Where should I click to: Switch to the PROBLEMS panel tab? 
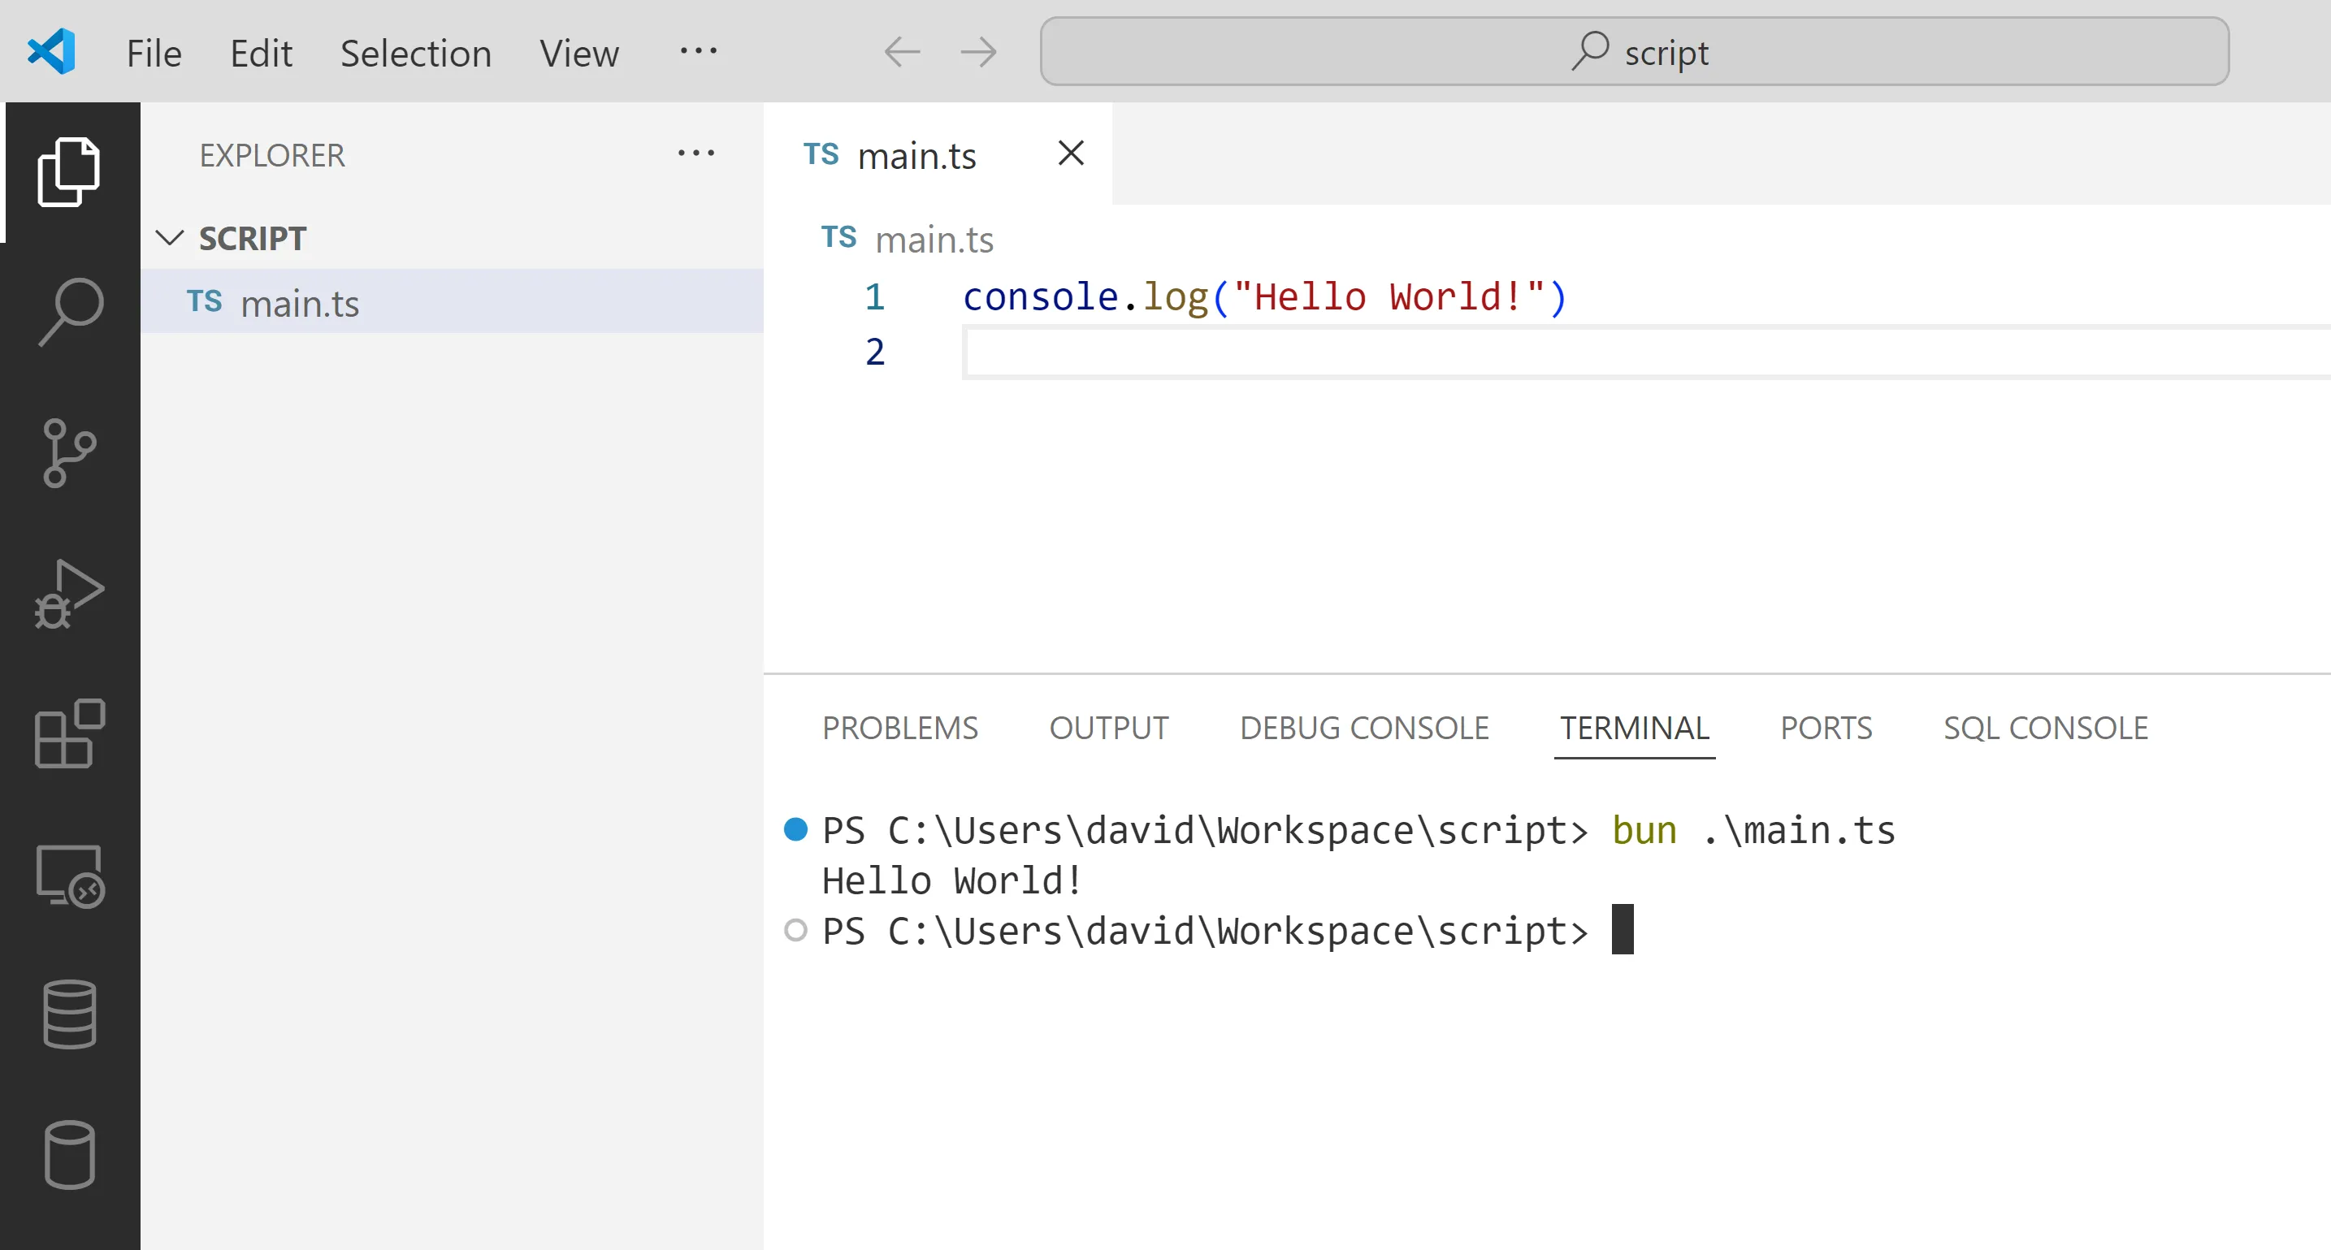coord(899,728)
